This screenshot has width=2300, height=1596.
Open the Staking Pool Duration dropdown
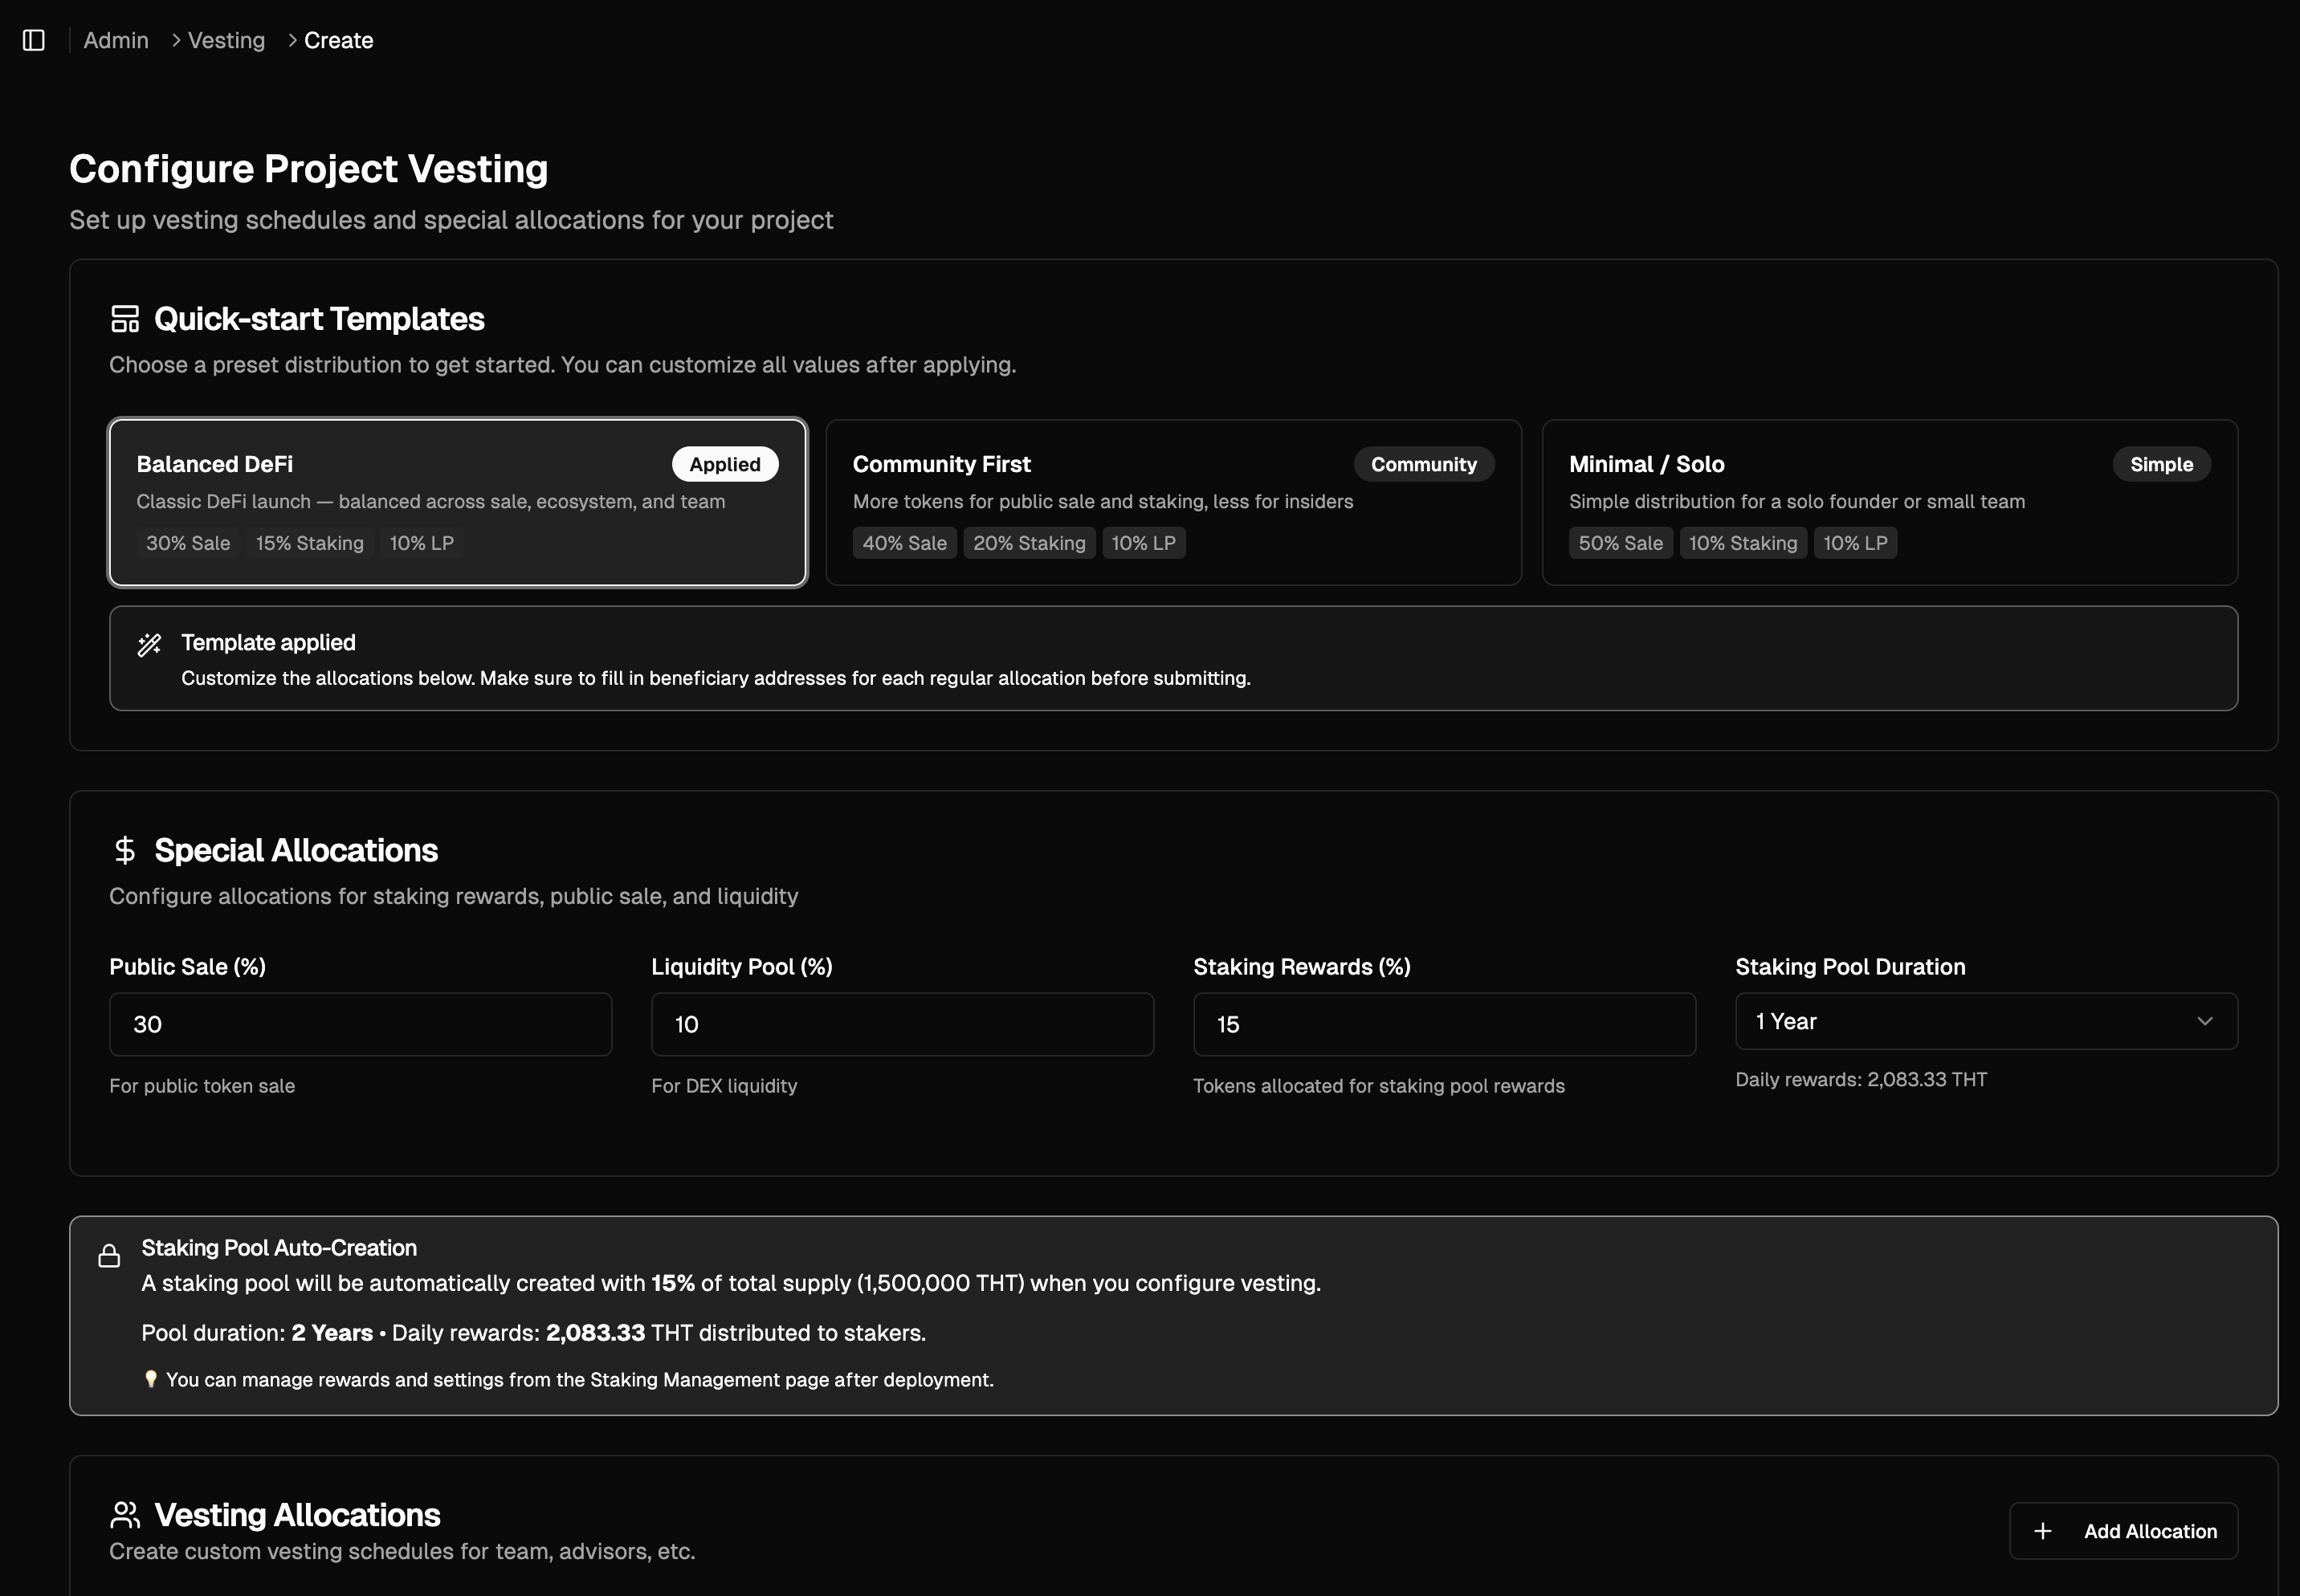pyautogui.click(x=1986, y=1021)
